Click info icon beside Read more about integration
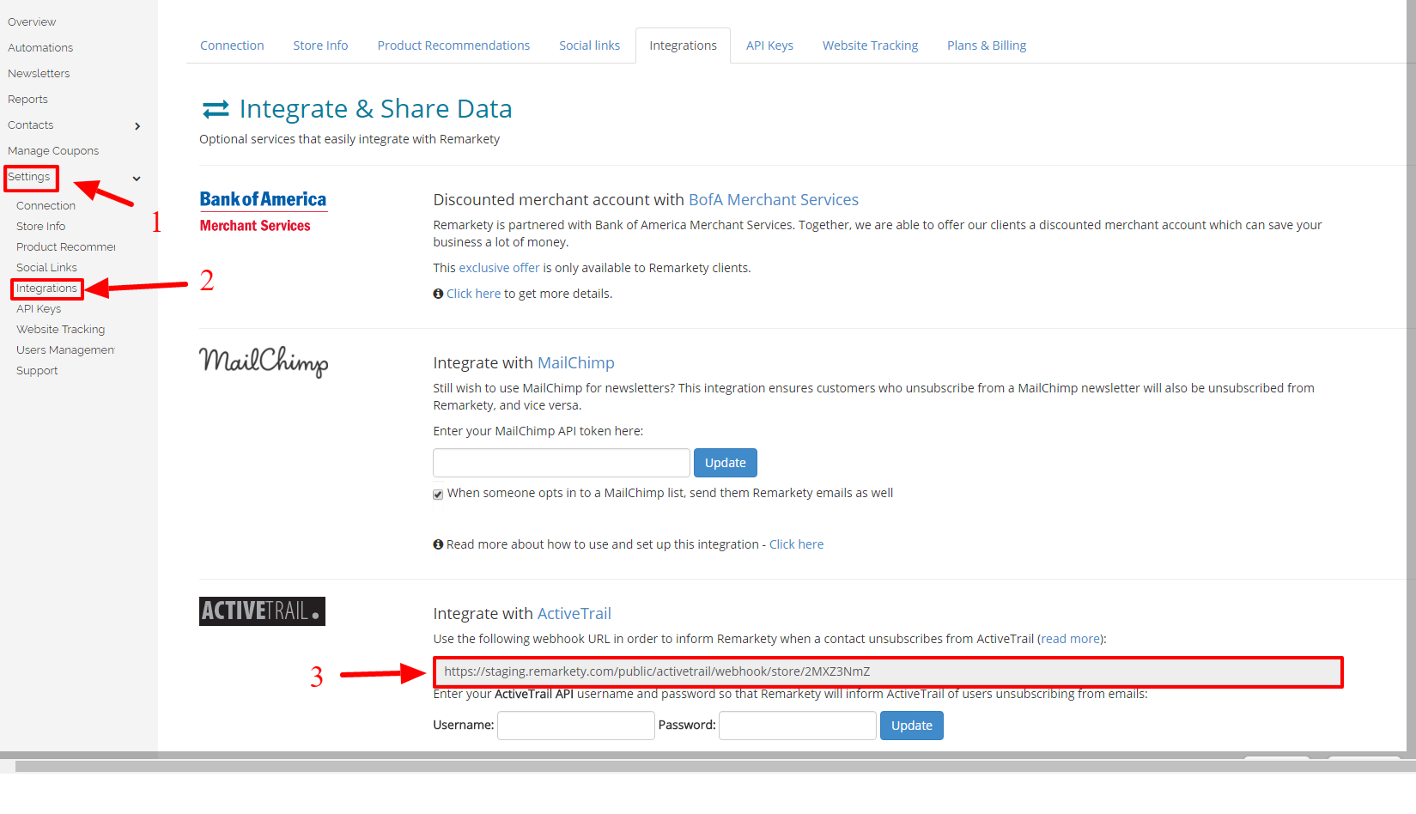The width and height of the screenshot is (1416, 814). tap(438, 544)
